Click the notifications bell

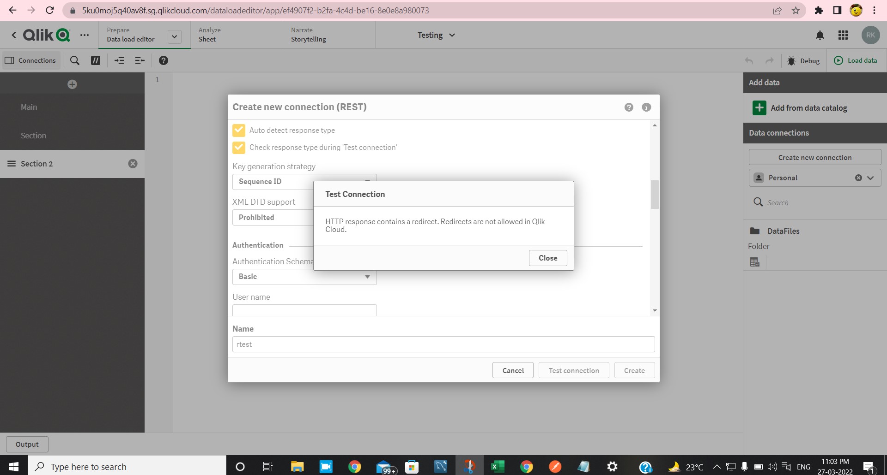coord(820,35)
